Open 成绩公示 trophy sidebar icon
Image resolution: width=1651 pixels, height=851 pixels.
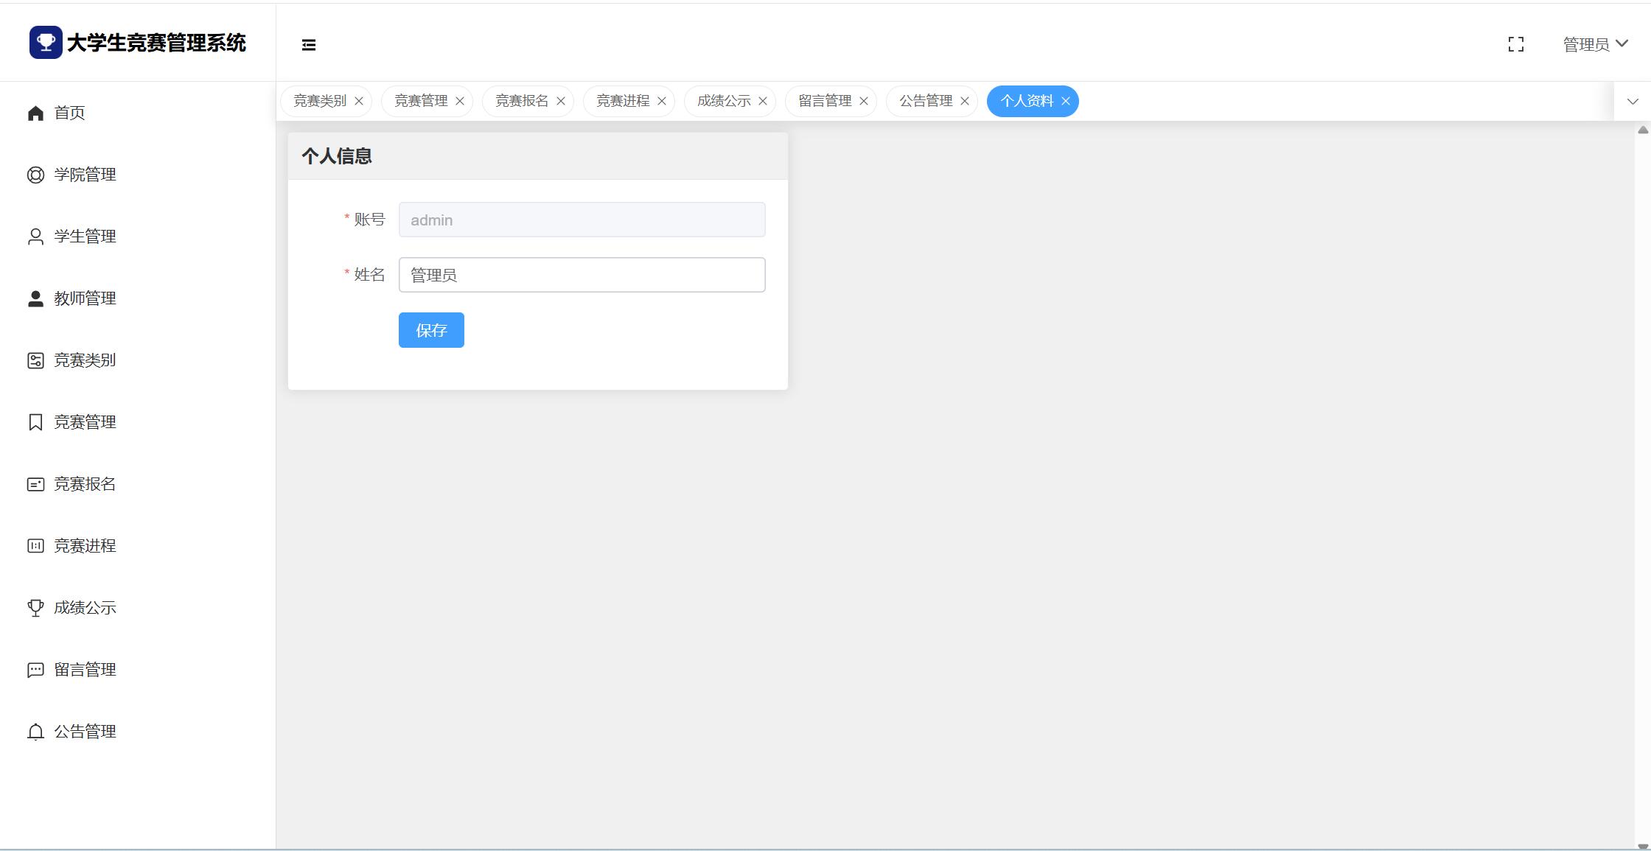click(x=35, y=608)
